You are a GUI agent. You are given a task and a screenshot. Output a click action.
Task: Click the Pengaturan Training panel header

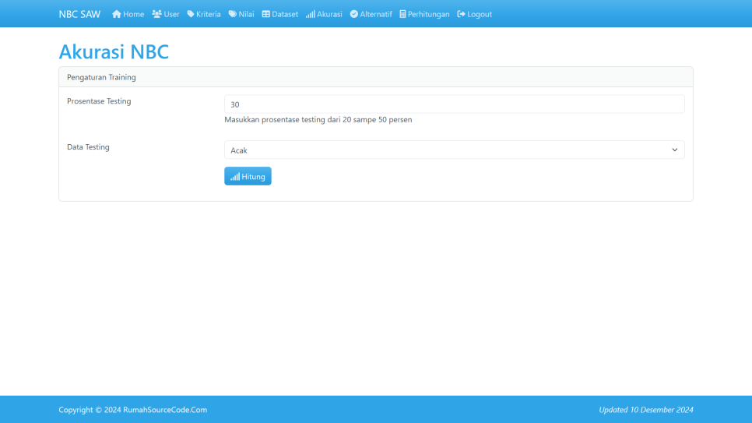(375, 77)
